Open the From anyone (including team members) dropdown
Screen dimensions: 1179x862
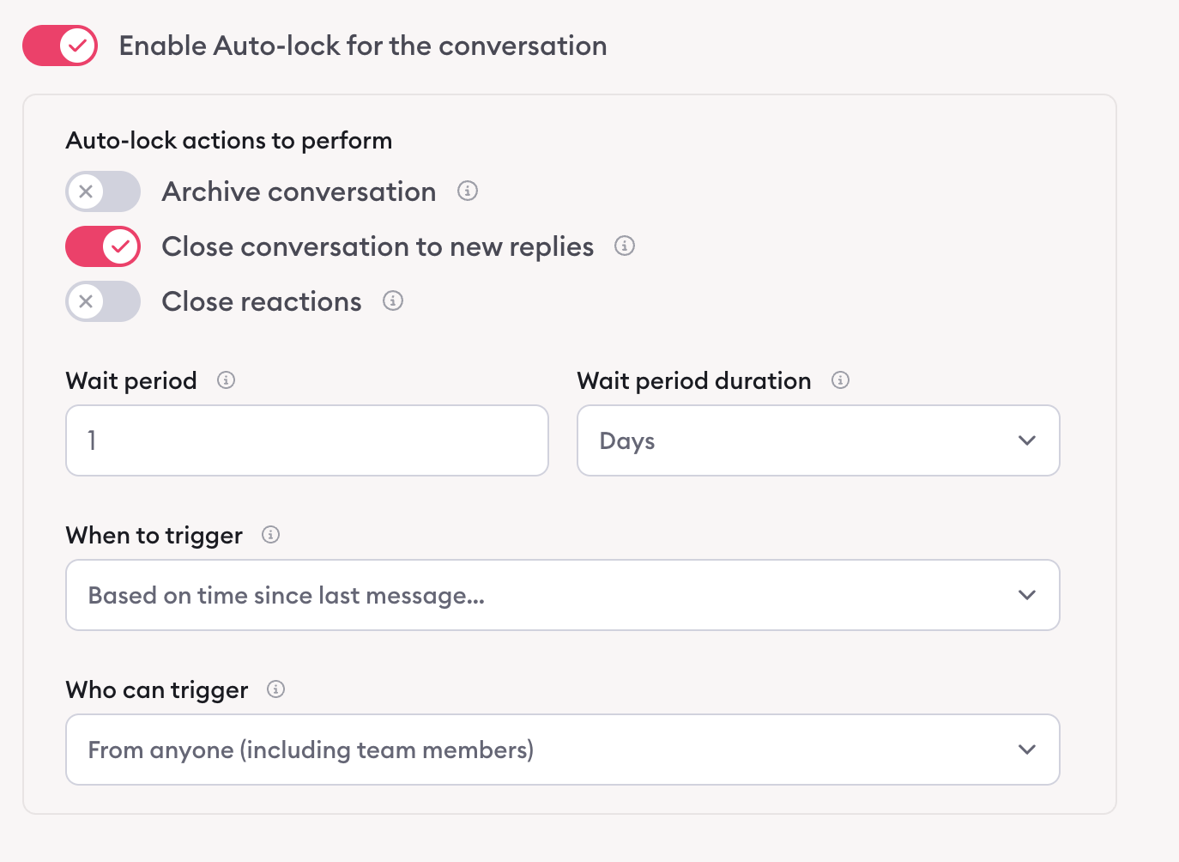pos(562,750)
